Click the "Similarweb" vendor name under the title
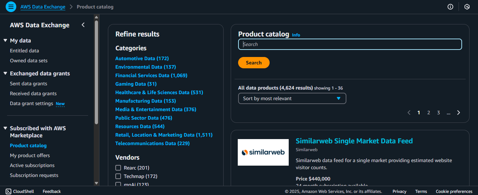Image resolution: width=478 pixels, height=195 pixels. pyautogui.click(x=306, y=150)
